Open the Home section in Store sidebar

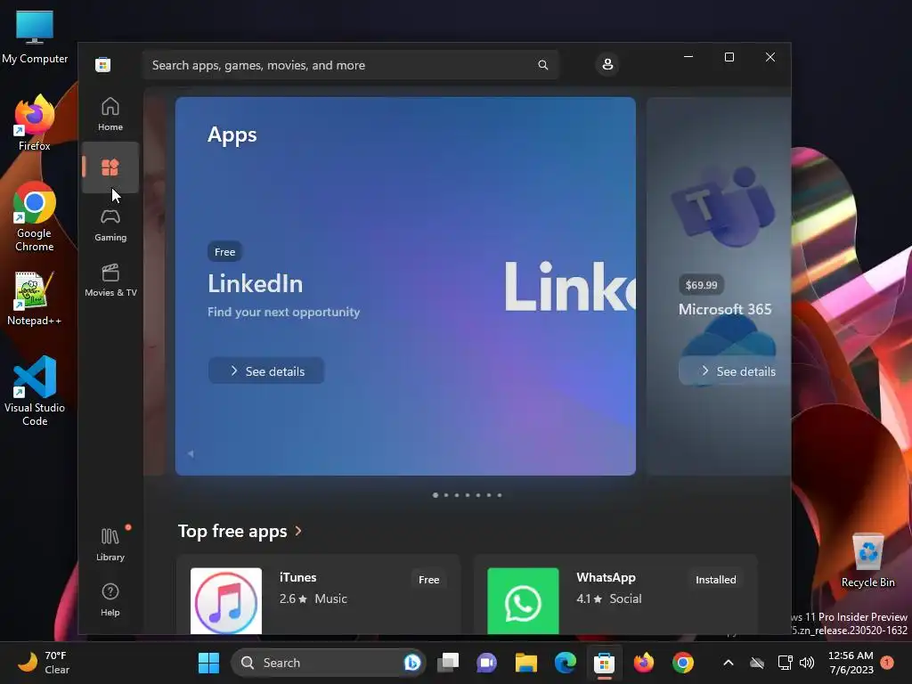point(110,114)
